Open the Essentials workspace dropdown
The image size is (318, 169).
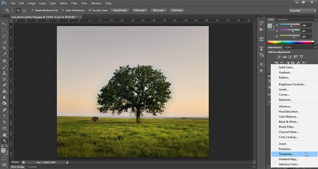[302, 11]
